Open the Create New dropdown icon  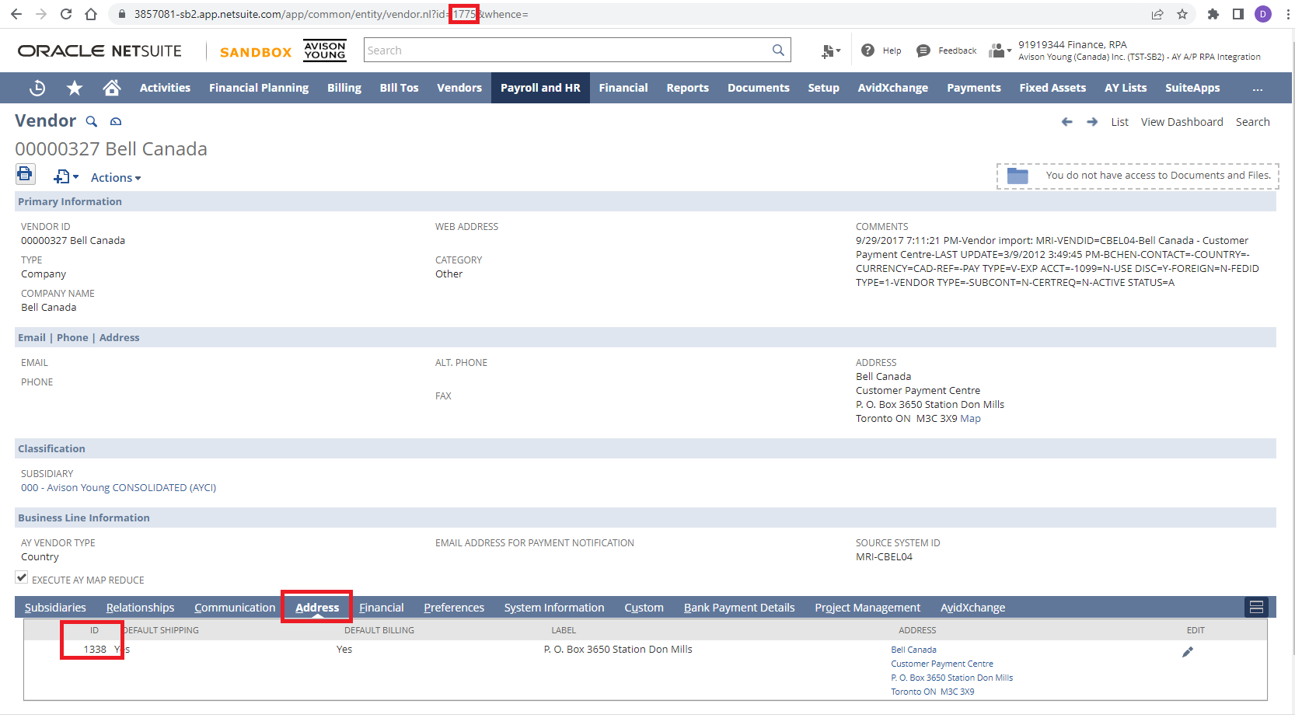tap(66, 177)
